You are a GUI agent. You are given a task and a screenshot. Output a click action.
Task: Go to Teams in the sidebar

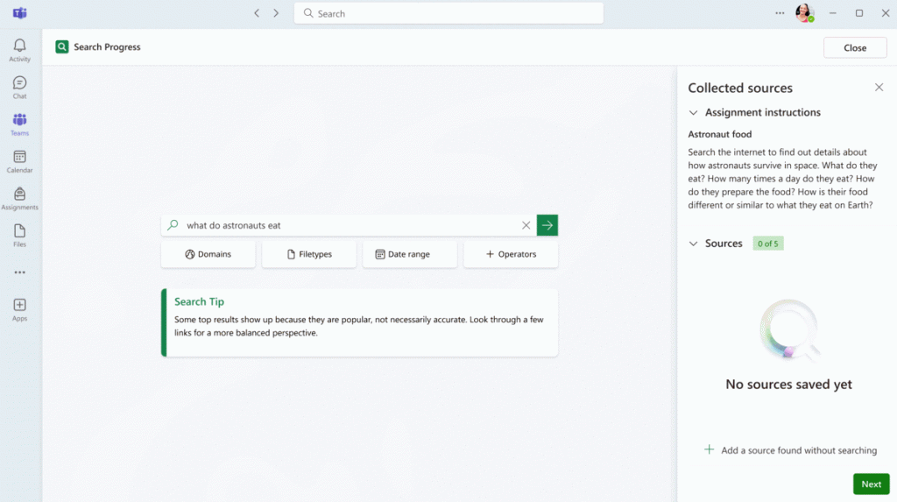pos(19,124)
